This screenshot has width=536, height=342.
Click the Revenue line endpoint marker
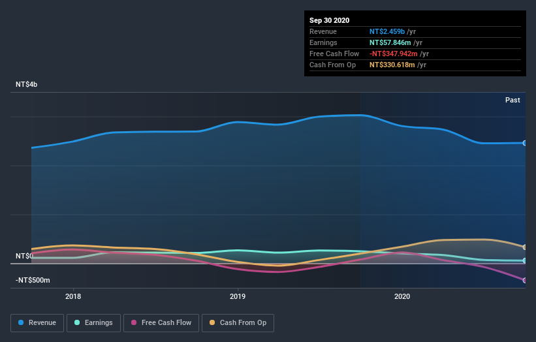click(x=525, y=143)
